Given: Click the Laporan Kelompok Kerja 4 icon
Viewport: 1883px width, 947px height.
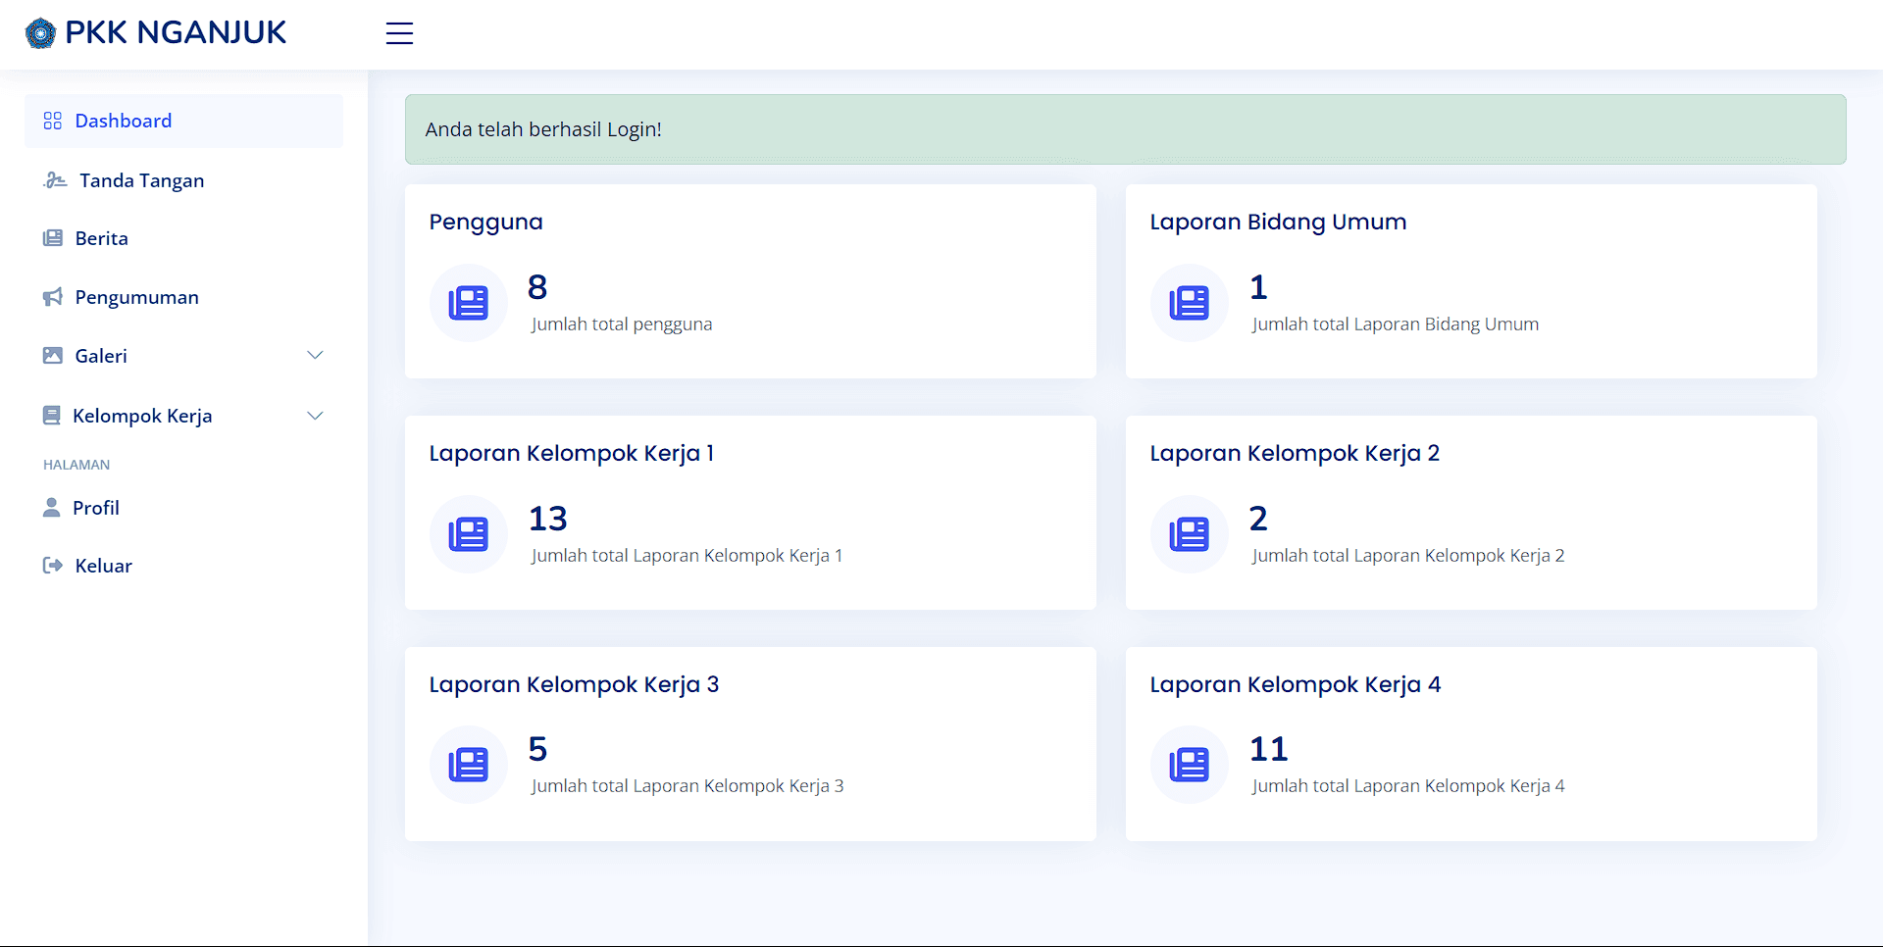Looking at the screenshot, I should (1189, 765).
